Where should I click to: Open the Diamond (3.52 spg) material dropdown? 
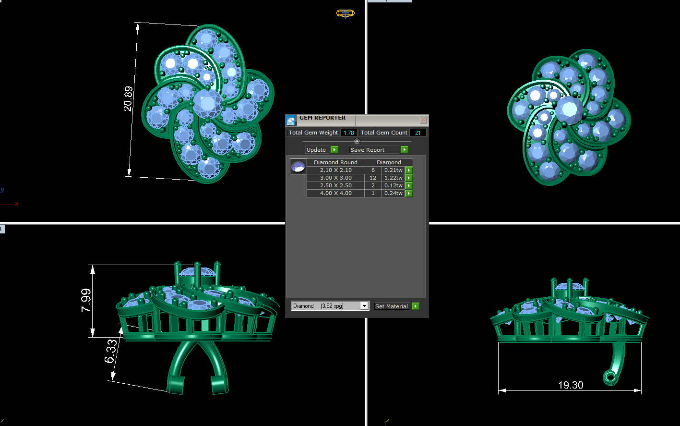[364, 306]
